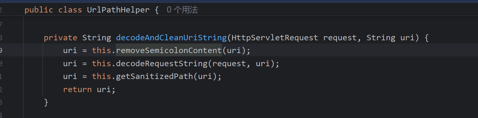Click the decodeAndCleanUriString method name

click(171, 38)
